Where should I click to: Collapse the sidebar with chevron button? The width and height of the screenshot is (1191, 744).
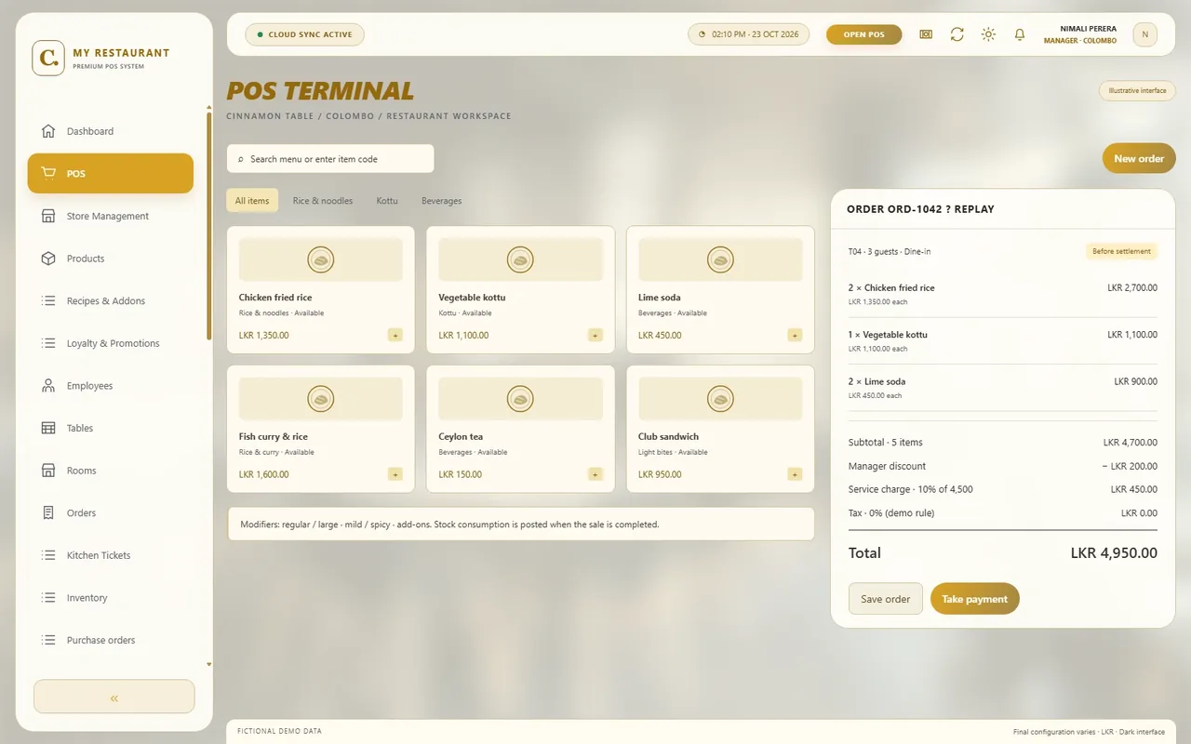pyautogui.click(x=114, y=697)
